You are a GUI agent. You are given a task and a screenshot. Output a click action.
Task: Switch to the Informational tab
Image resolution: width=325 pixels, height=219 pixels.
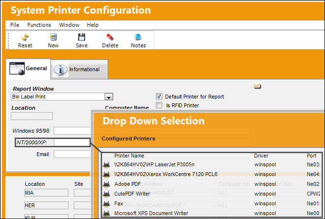79,69
